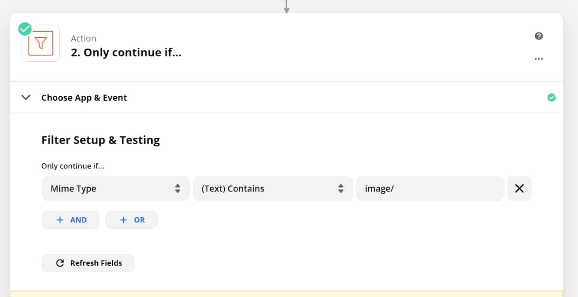
Task: Click the circular refresh arrow icon
Action: (x=60, y=263)
